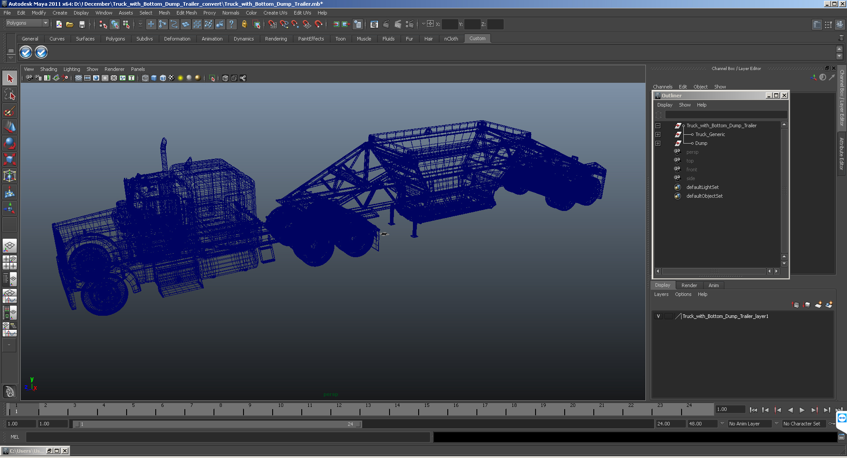Step forward one key

(814, 410)
